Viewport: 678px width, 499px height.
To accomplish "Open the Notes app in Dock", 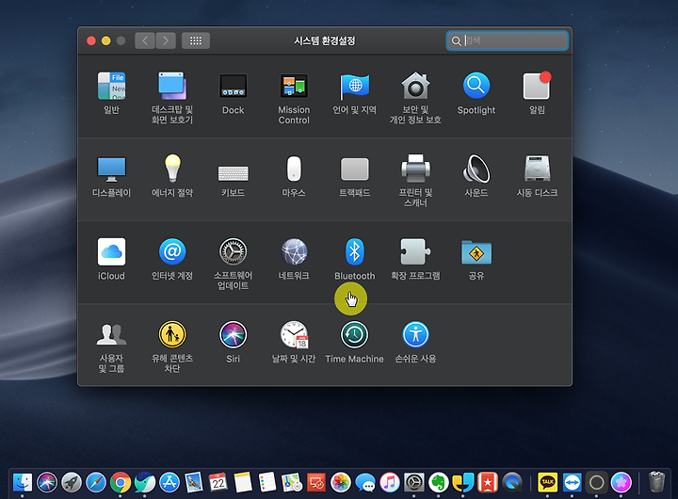I will point(243,482).
